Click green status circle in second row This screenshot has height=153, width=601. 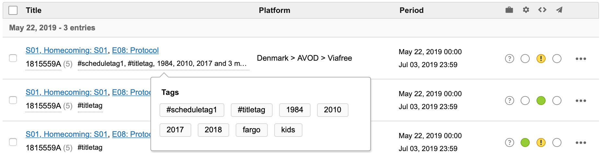pyautogui.click(x=541, y=101)
